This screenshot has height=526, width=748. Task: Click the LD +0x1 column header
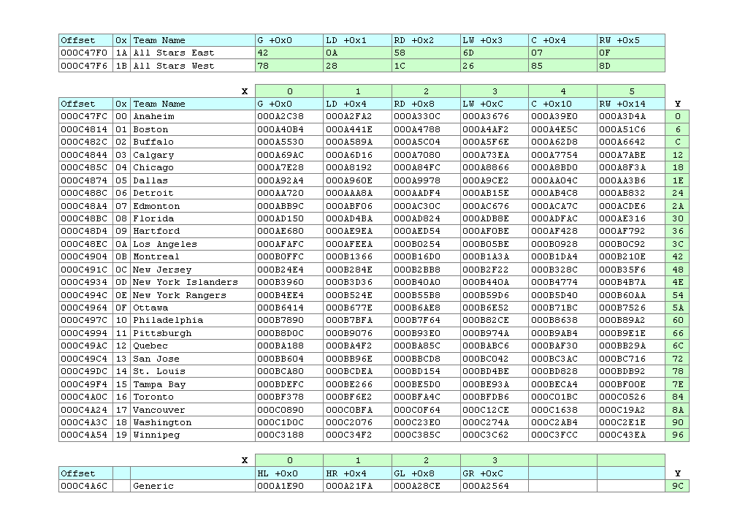click(x=357, y=40)
